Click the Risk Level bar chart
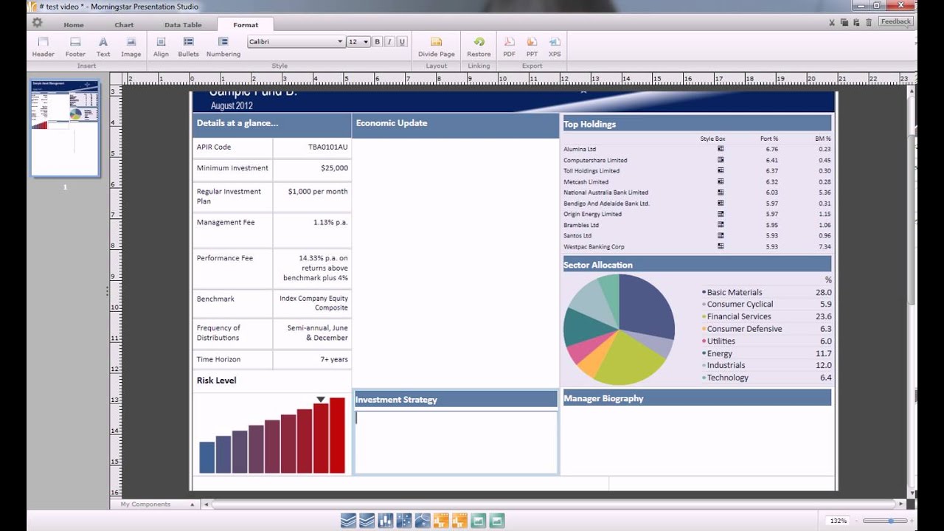 [x=272, y=435]
